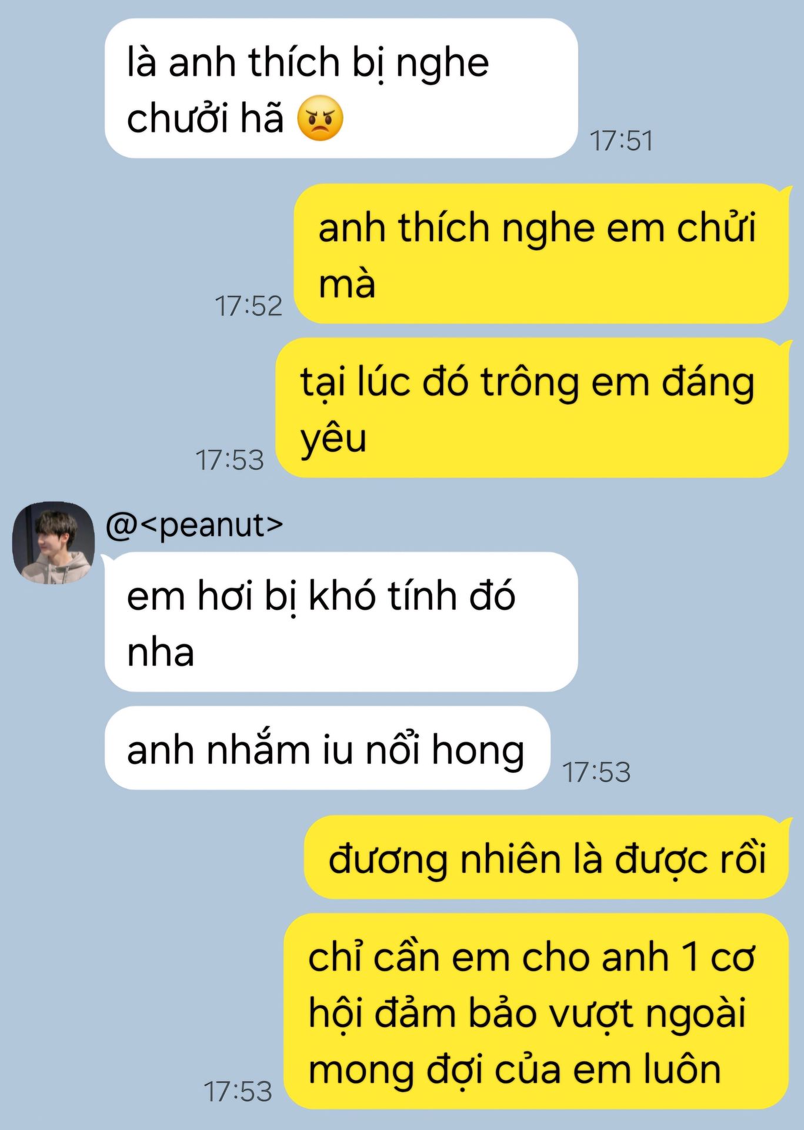Open the peanut sender profile picture

(x=54, y=543)
